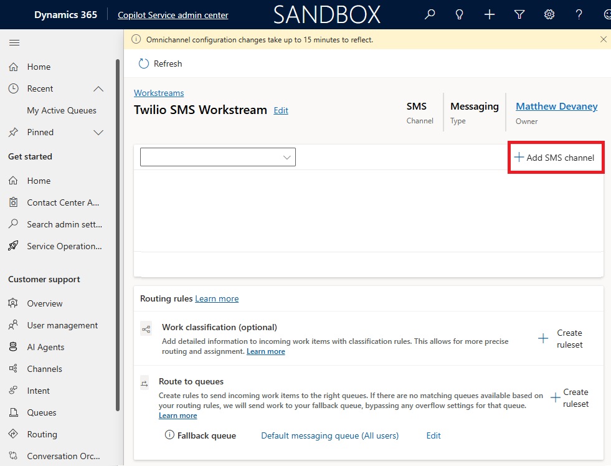Click the Twilio SMS Workstream heading
Image resolution: width=611 pixels, height=466 pixels.
click(x=201, y=110)
